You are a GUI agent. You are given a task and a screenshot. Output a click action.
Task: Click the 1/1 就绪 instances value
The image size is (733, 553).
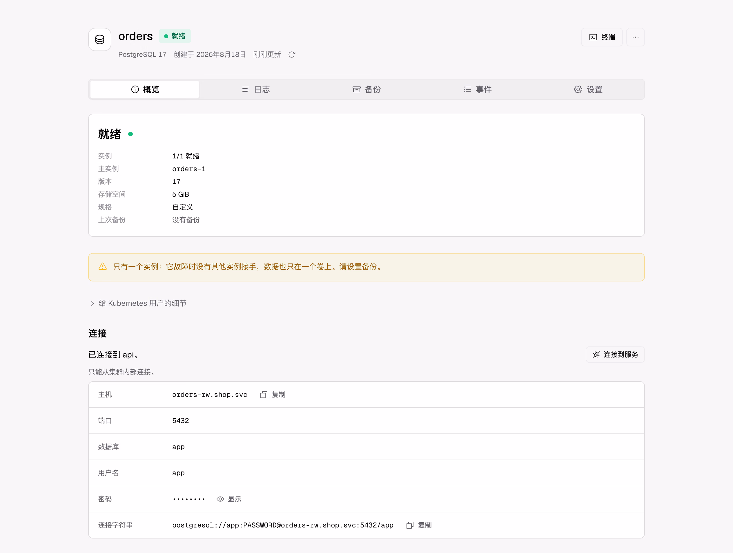tap(186, 156)
